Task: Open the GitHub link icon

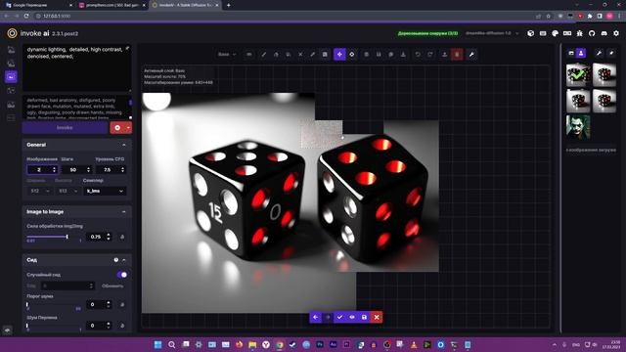Action: pyautogui.click(x=592, y=33)
